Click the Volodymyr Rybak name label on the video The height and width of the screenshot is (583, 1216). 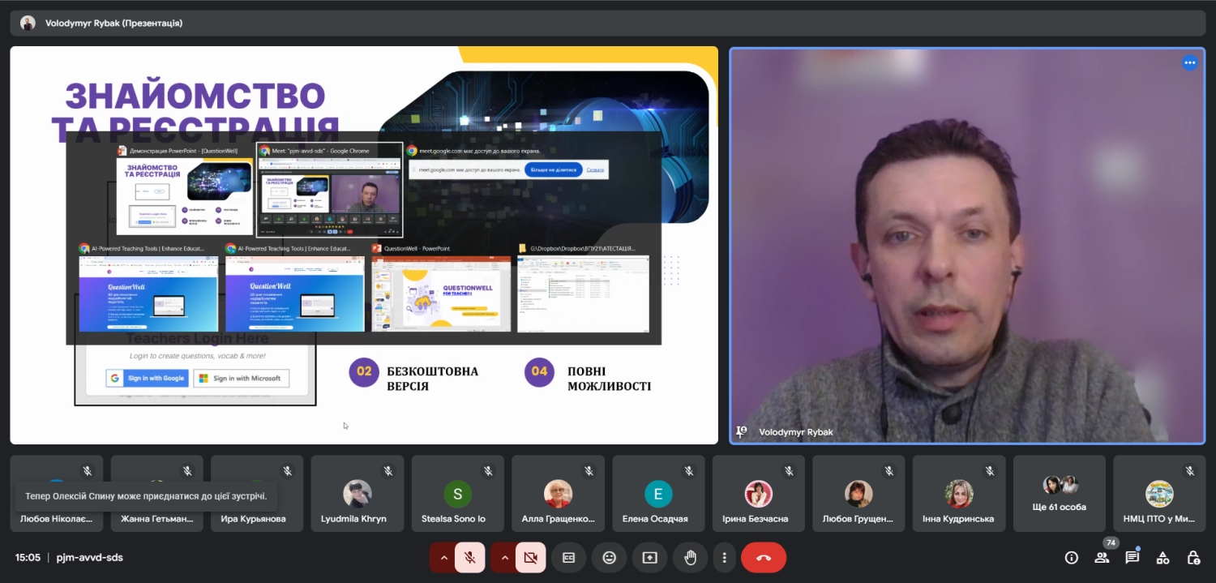pyautogui.click(x=796, y=432)
